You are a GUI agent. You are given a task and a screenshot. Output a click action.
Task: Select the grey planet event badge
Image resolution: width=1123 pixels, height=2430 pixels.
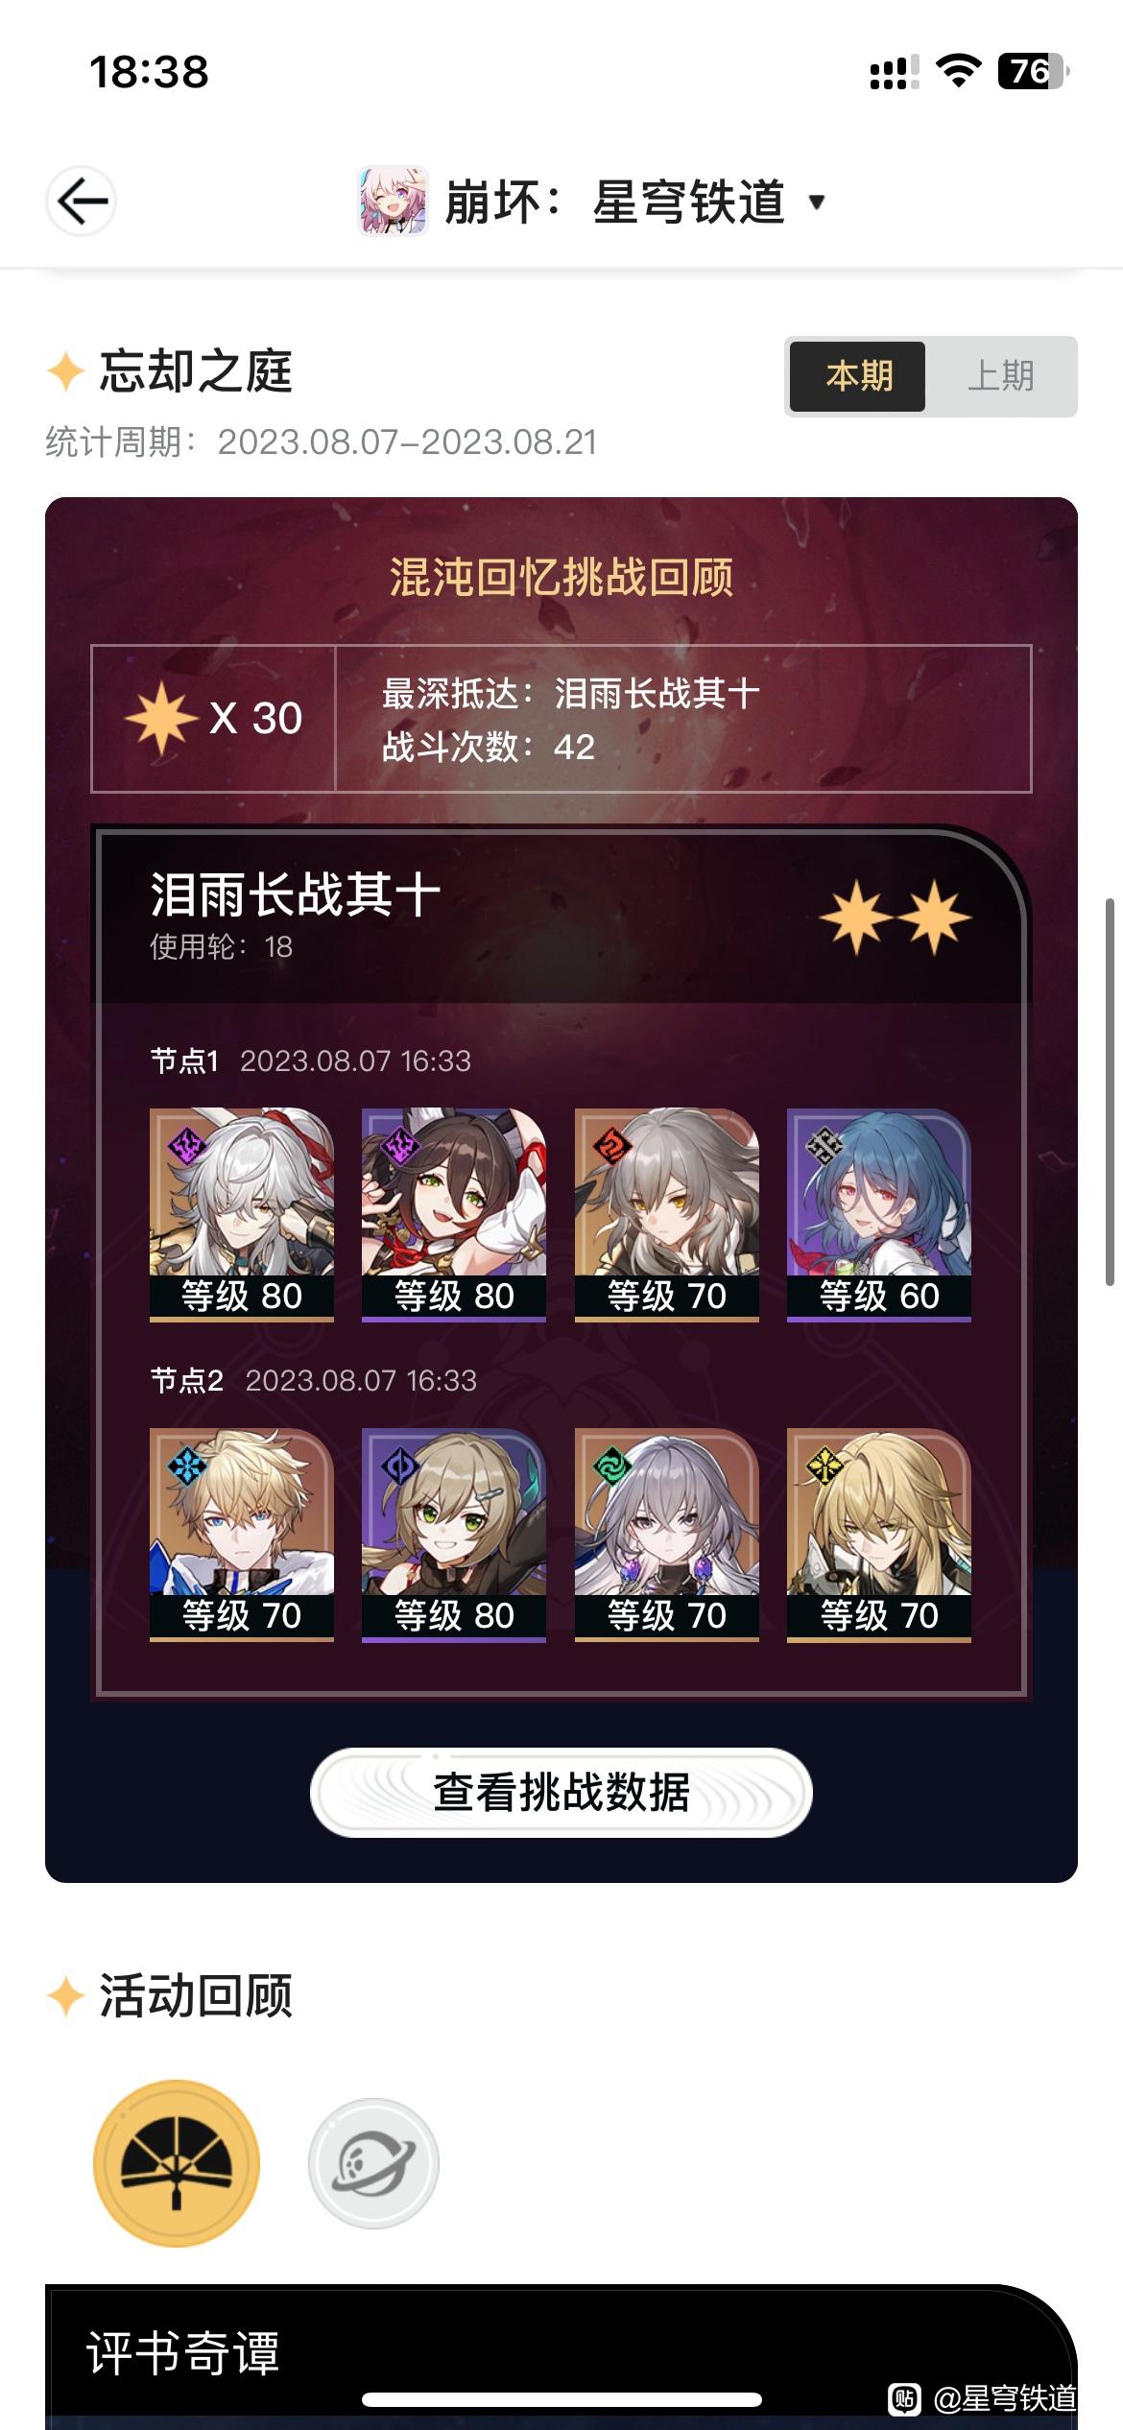coord(373,2163)
